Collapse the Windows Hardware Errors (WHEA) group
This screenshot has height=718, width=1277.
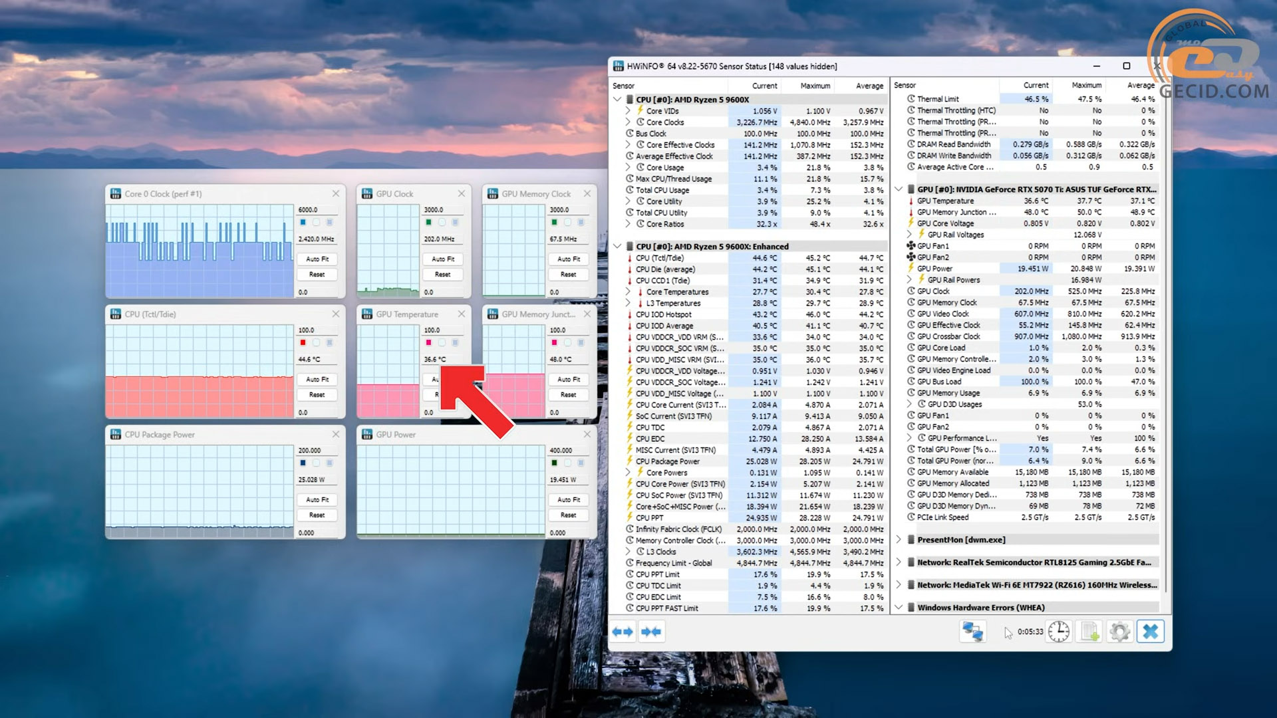899,608
